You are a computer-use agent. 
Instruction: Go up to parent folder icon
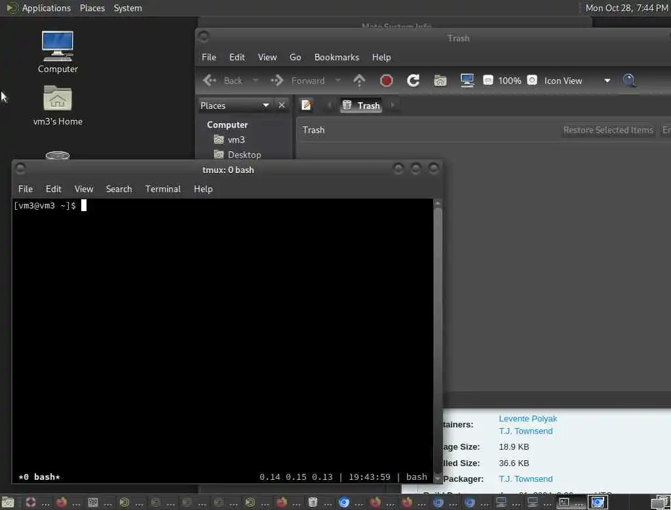359,81
